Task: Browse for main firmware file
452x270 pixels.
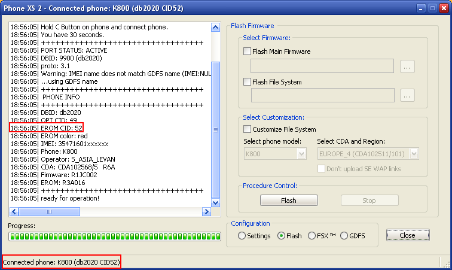Action: tap(407, 66)
